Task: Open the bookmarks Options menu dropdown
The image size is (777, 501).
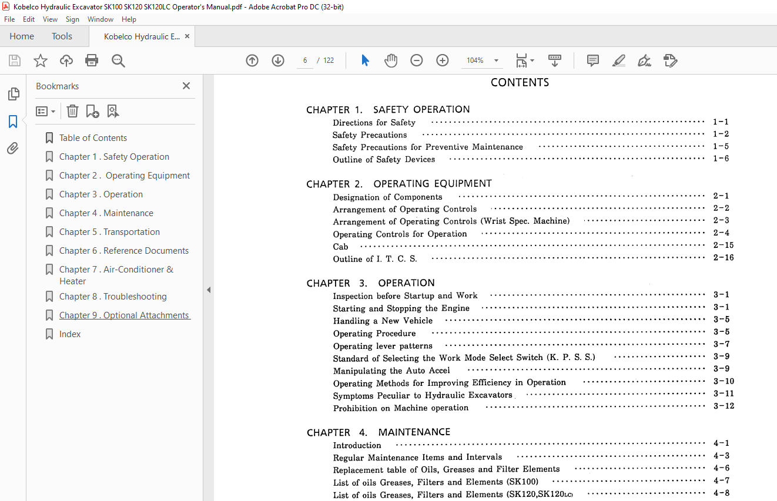Action: [x=45, y=111]
